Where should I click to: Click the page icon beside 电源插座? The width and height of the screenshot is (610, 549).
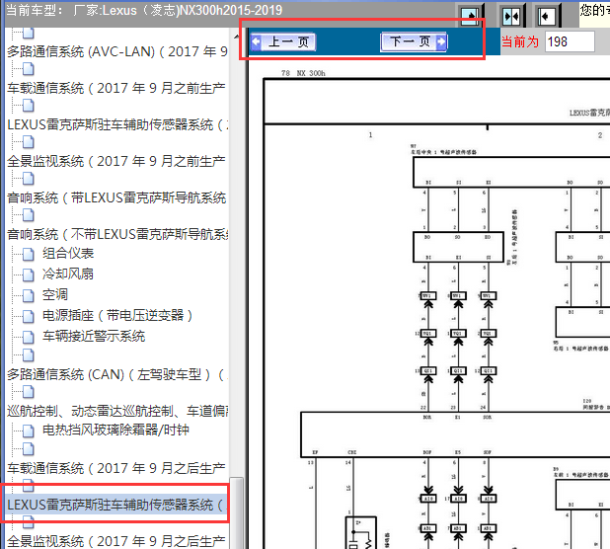[x=28, y=316]
